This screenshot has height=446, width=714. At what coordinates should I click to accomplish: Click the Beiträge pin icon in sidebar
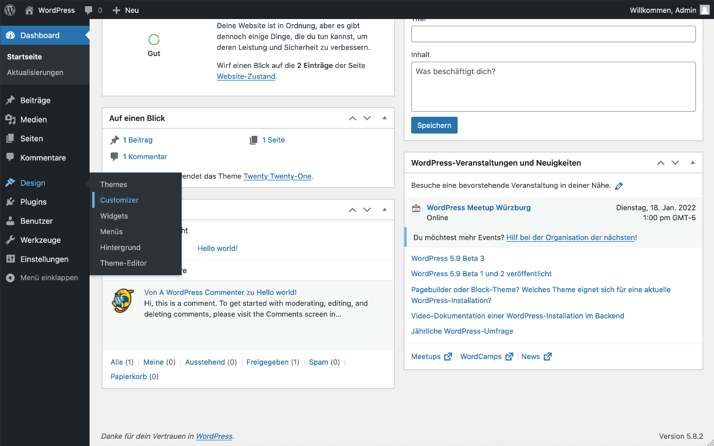(x=10, y=100)
